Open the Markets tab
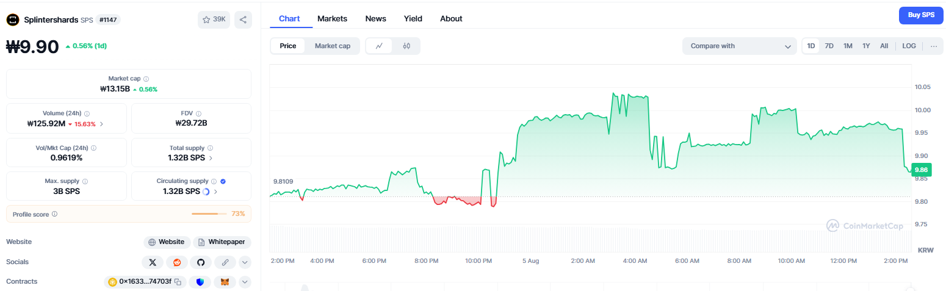Image resolution: width=946 pixels, height=291 pixels. point(332,18)
